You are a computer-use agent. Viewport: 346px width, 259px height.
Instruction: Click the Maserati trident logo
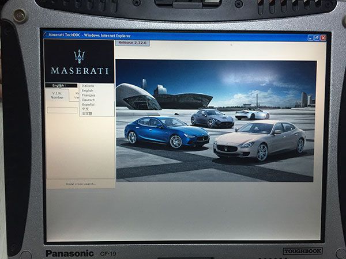[80, 56]
